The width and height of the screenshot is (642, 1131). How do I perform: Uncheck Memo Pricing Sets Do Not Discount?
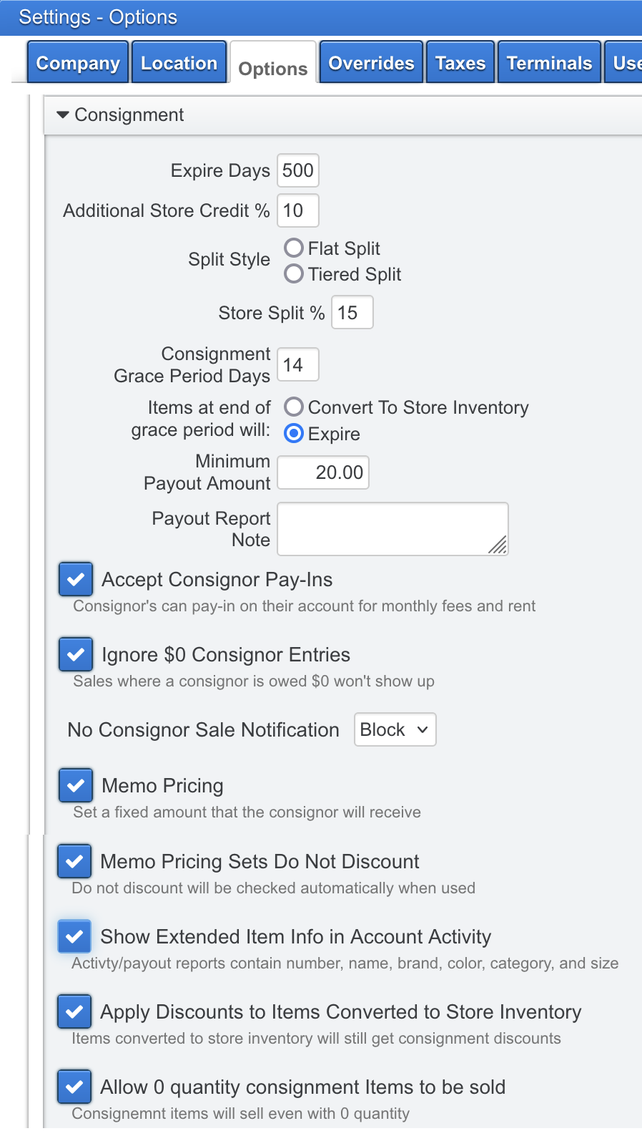tap(74, 861)
